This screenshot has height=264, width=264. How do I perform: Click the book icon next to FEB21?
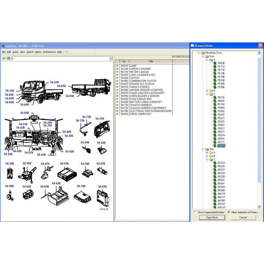(215, 129)
